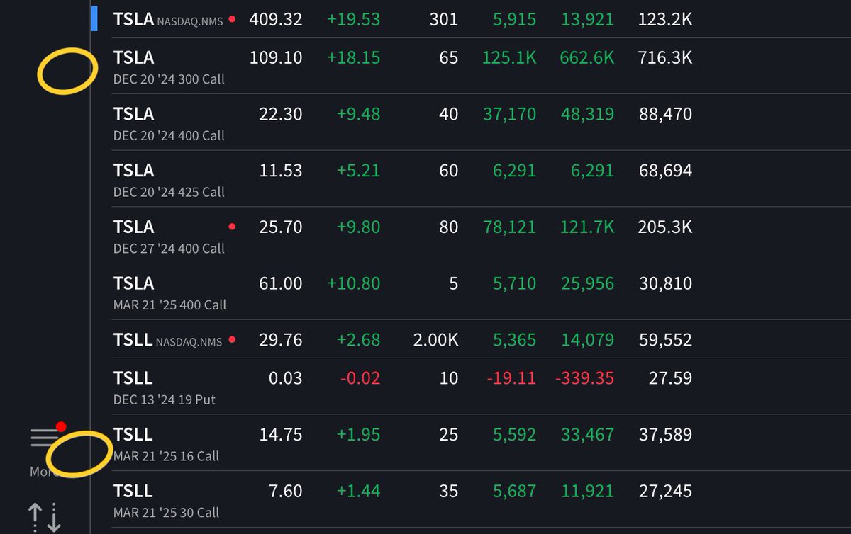Viewport: 851px width, 534px height.
Task: Click the market value 30,810
Action: pos(665,284)
